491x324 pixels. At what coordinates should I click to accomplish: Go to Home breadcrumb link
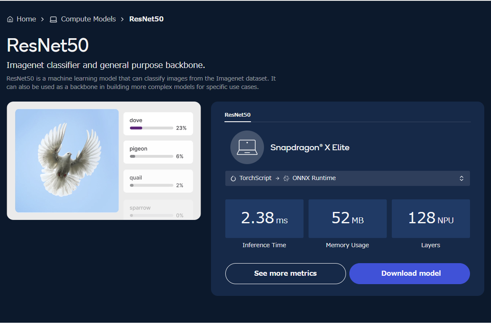click(x=26, y=19)
